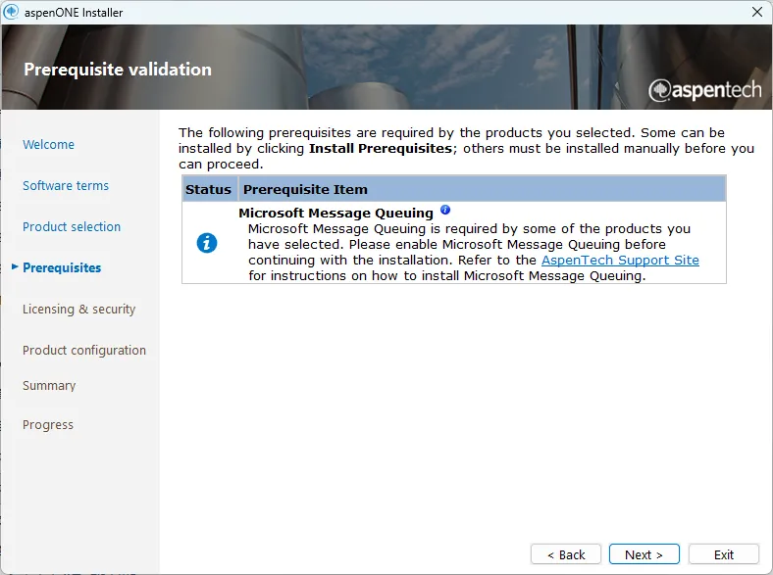The height and width of the screenshot is (575, 773).
Task: Click the Next > button
Action: [x=644, y=554]
